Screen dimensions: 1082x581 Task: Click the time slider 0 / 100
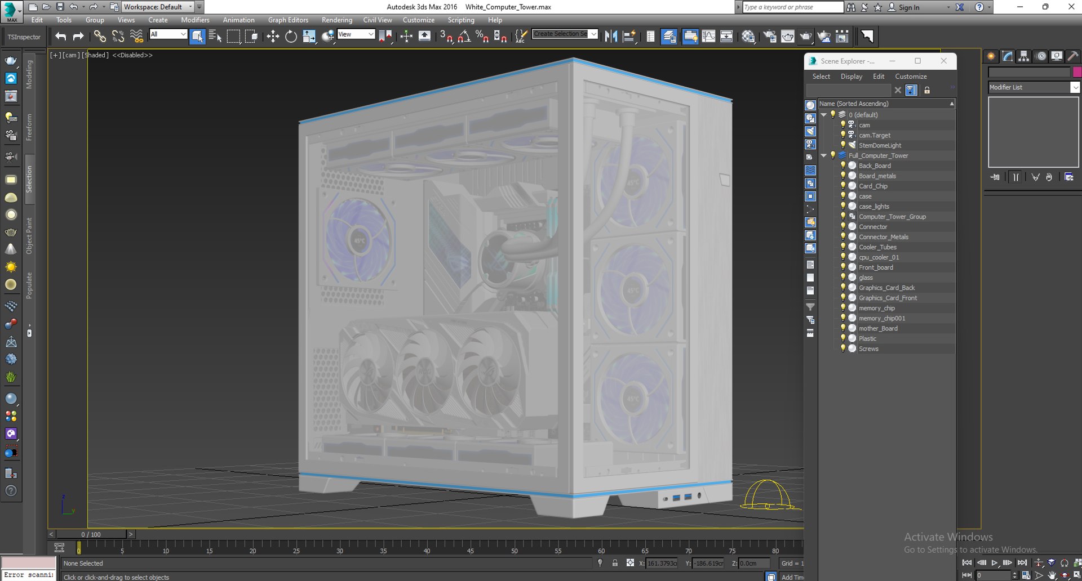point(91,534)
